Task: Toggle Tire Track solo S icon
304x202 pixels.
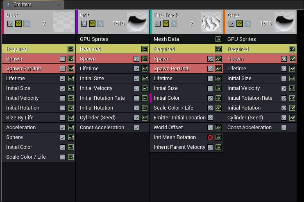Action: pyautogui.click(x=174, y=24)
